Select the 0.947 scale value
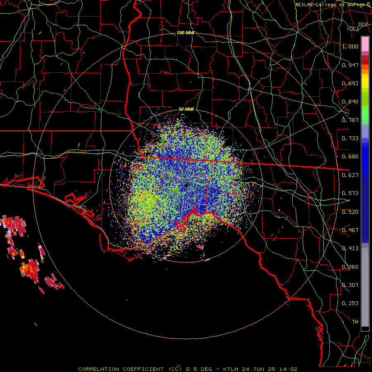 pyautogui.click(x=350, y=65)
